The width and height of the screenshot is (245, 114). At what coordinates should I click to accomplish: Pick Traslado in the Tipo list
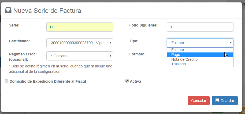pos(178,64)
